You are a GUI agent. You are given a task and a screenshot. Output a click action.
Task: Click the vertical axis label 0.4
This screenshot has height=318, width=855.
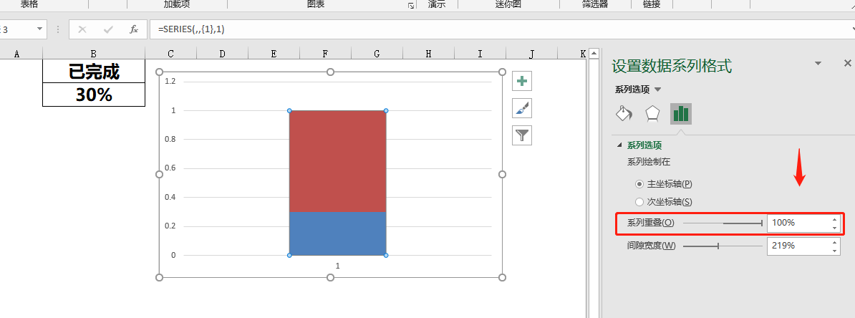pyautogui.click(x=170, y=197)
